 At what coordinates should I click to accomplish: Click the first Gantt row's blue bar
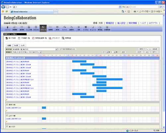(x=79, y=61)
